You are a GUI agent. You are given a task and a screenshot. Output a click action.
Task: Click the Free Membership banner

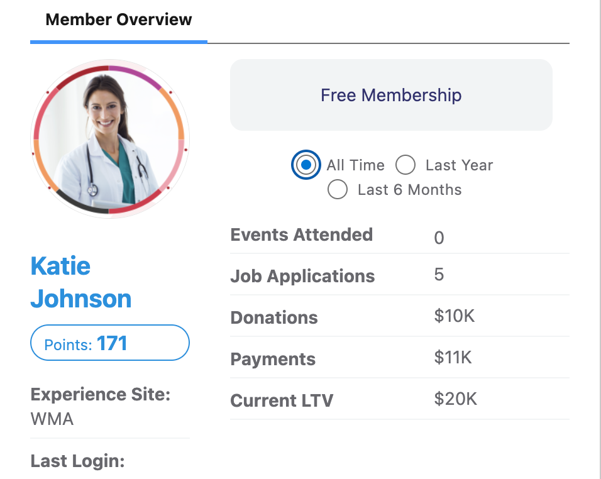point(391,96)
